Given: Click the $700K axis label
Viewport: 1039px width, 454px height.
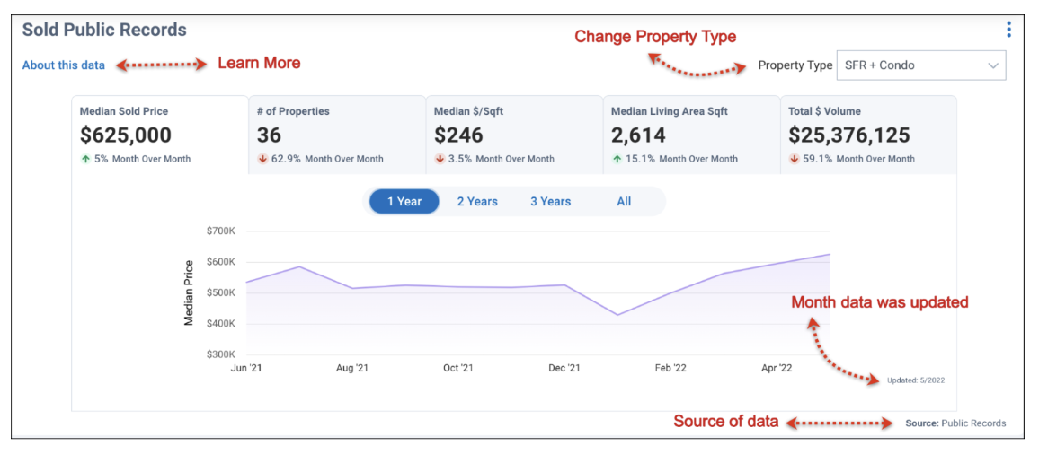Looking at the screenshot, I should click(221, 231).
